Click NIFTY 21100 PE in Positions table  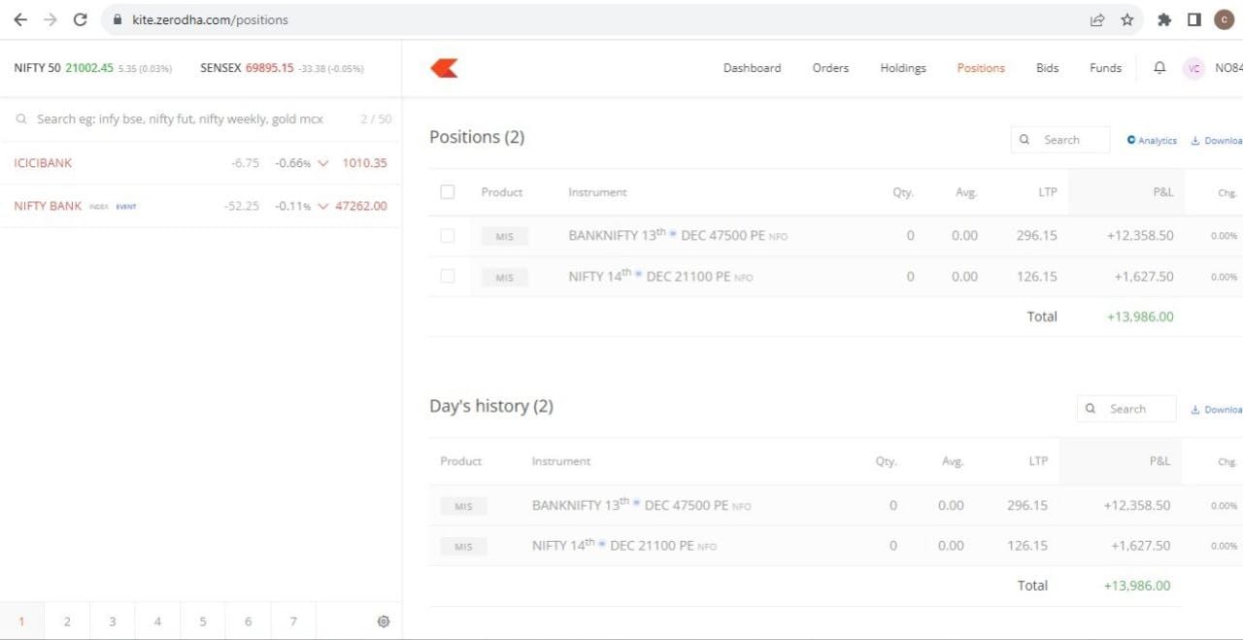660,276
